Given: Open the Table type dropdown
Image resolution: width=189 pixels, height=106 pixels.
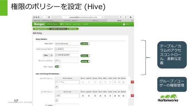Looking at the screenshot, I should [x=48, y=55].
